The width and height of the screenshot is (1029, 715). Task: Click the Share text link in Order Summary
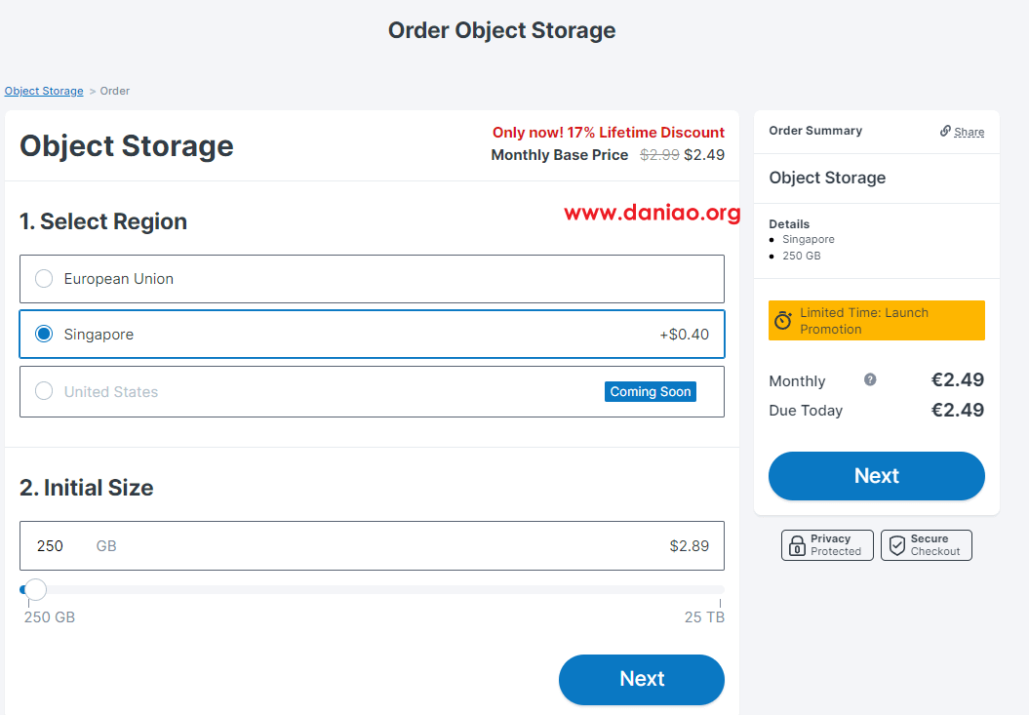pyautogui.click(x=969, y=132)
